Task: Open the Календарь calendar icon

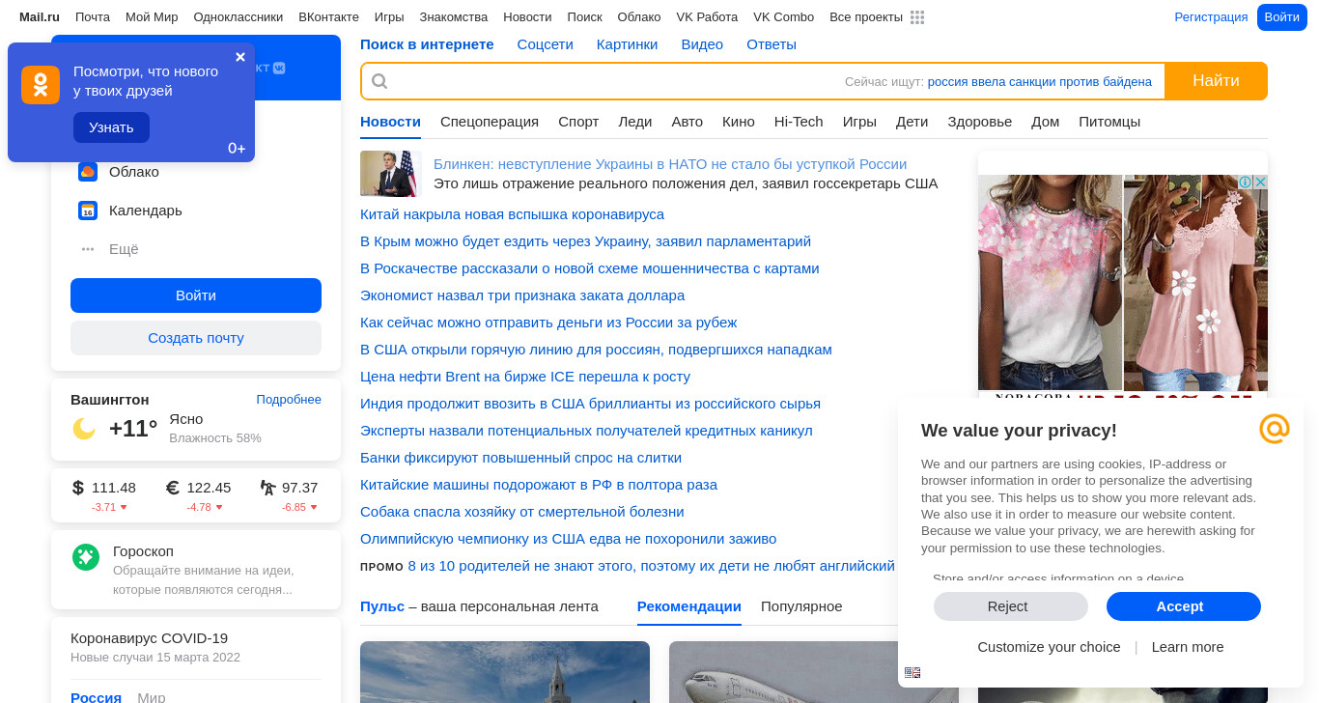Action: click(88, 211)
